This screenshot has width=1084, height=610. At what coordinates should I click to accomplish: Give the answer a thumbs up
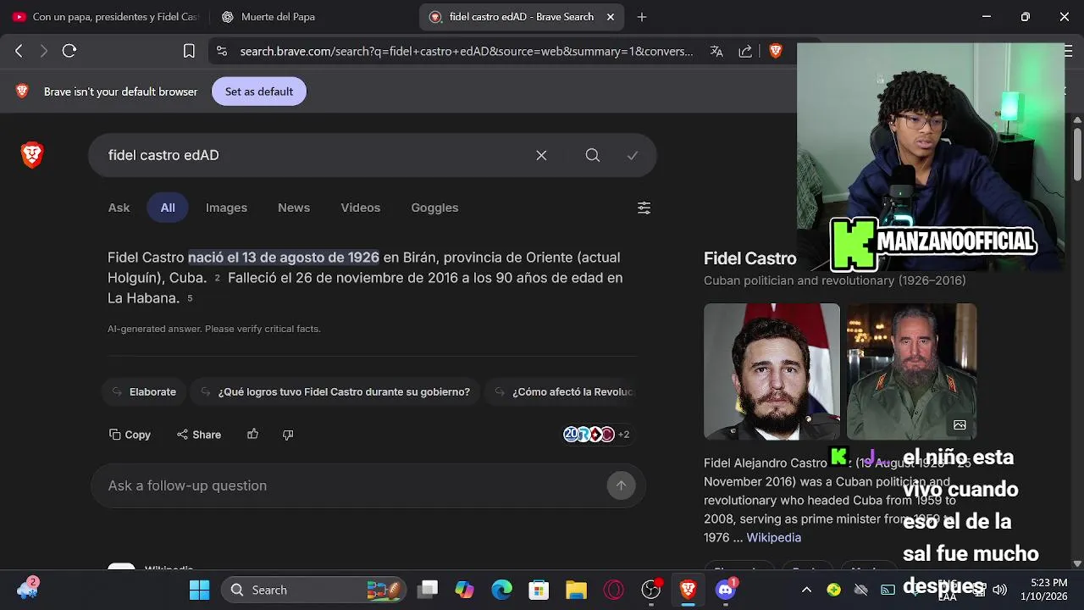click(x=252, y=435)
